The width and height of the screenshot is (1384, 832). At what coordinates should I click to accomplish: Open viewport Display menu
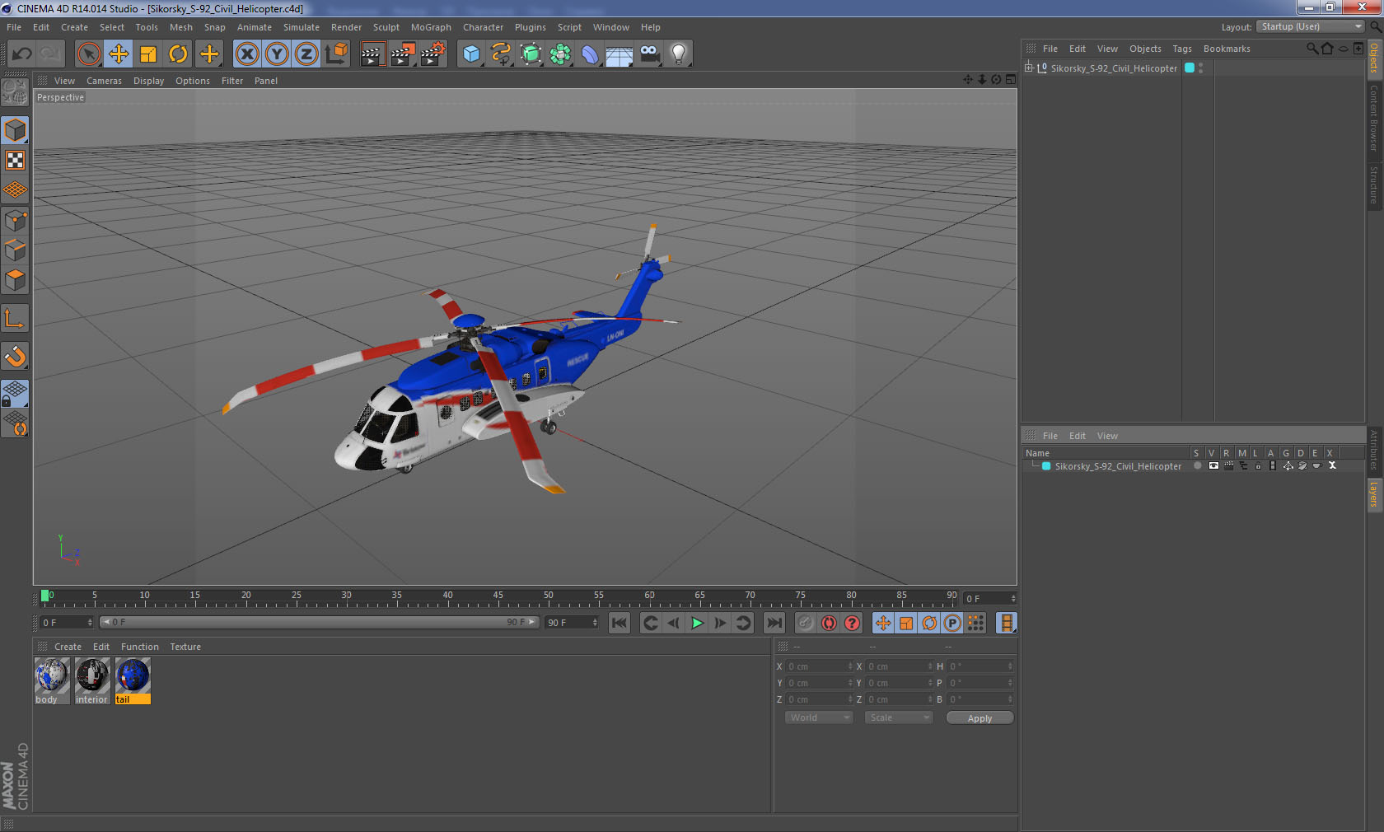point(148,81)
